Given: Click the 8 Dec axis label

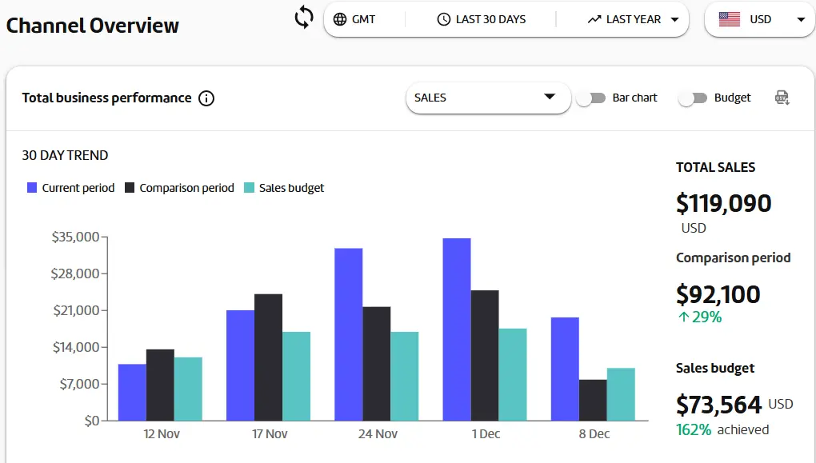Looking at the screenshot, I should (594, 434).
